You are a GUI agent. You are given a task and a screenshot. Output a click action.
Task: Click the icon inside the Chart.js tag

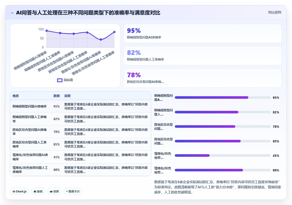pyautogui.click(x=14, y=191)
